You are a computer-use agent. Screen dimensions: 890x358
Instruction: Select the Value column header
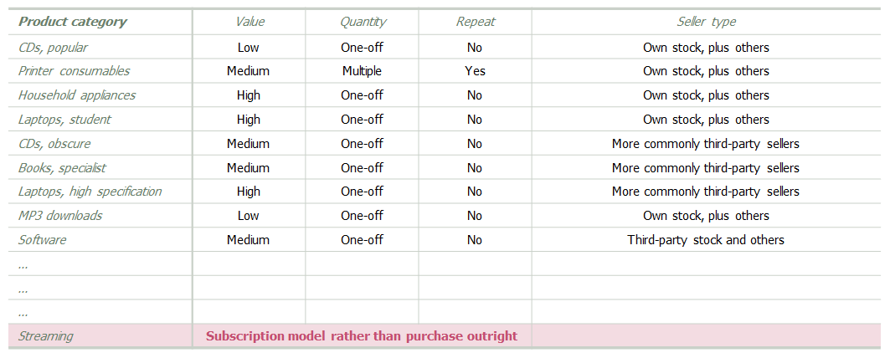pos(250,22)
